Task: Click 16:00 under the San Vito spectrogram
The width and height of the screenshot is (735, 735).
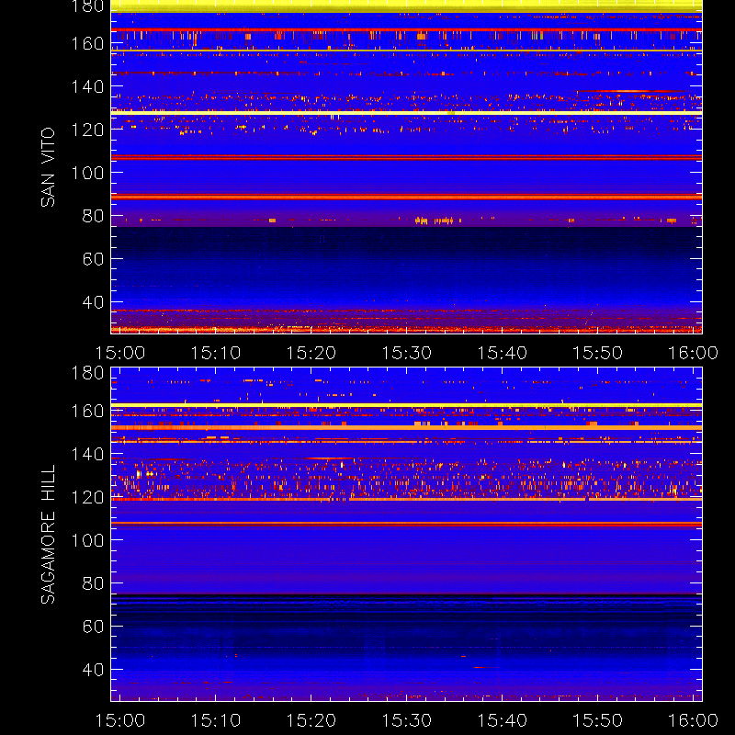Action: pos(693,353)
